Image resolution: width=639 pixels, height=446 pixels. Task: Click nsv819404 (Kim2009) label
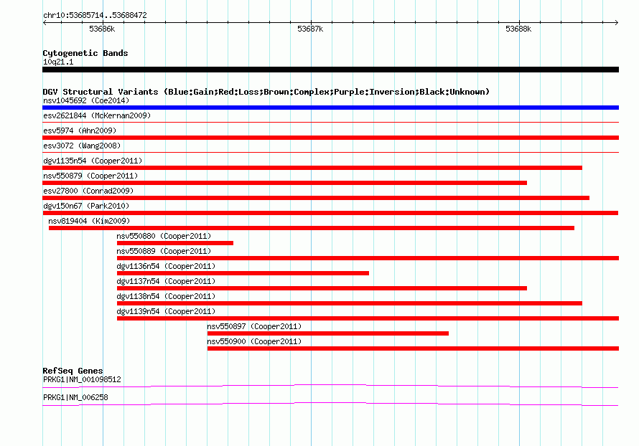(89, 221)
